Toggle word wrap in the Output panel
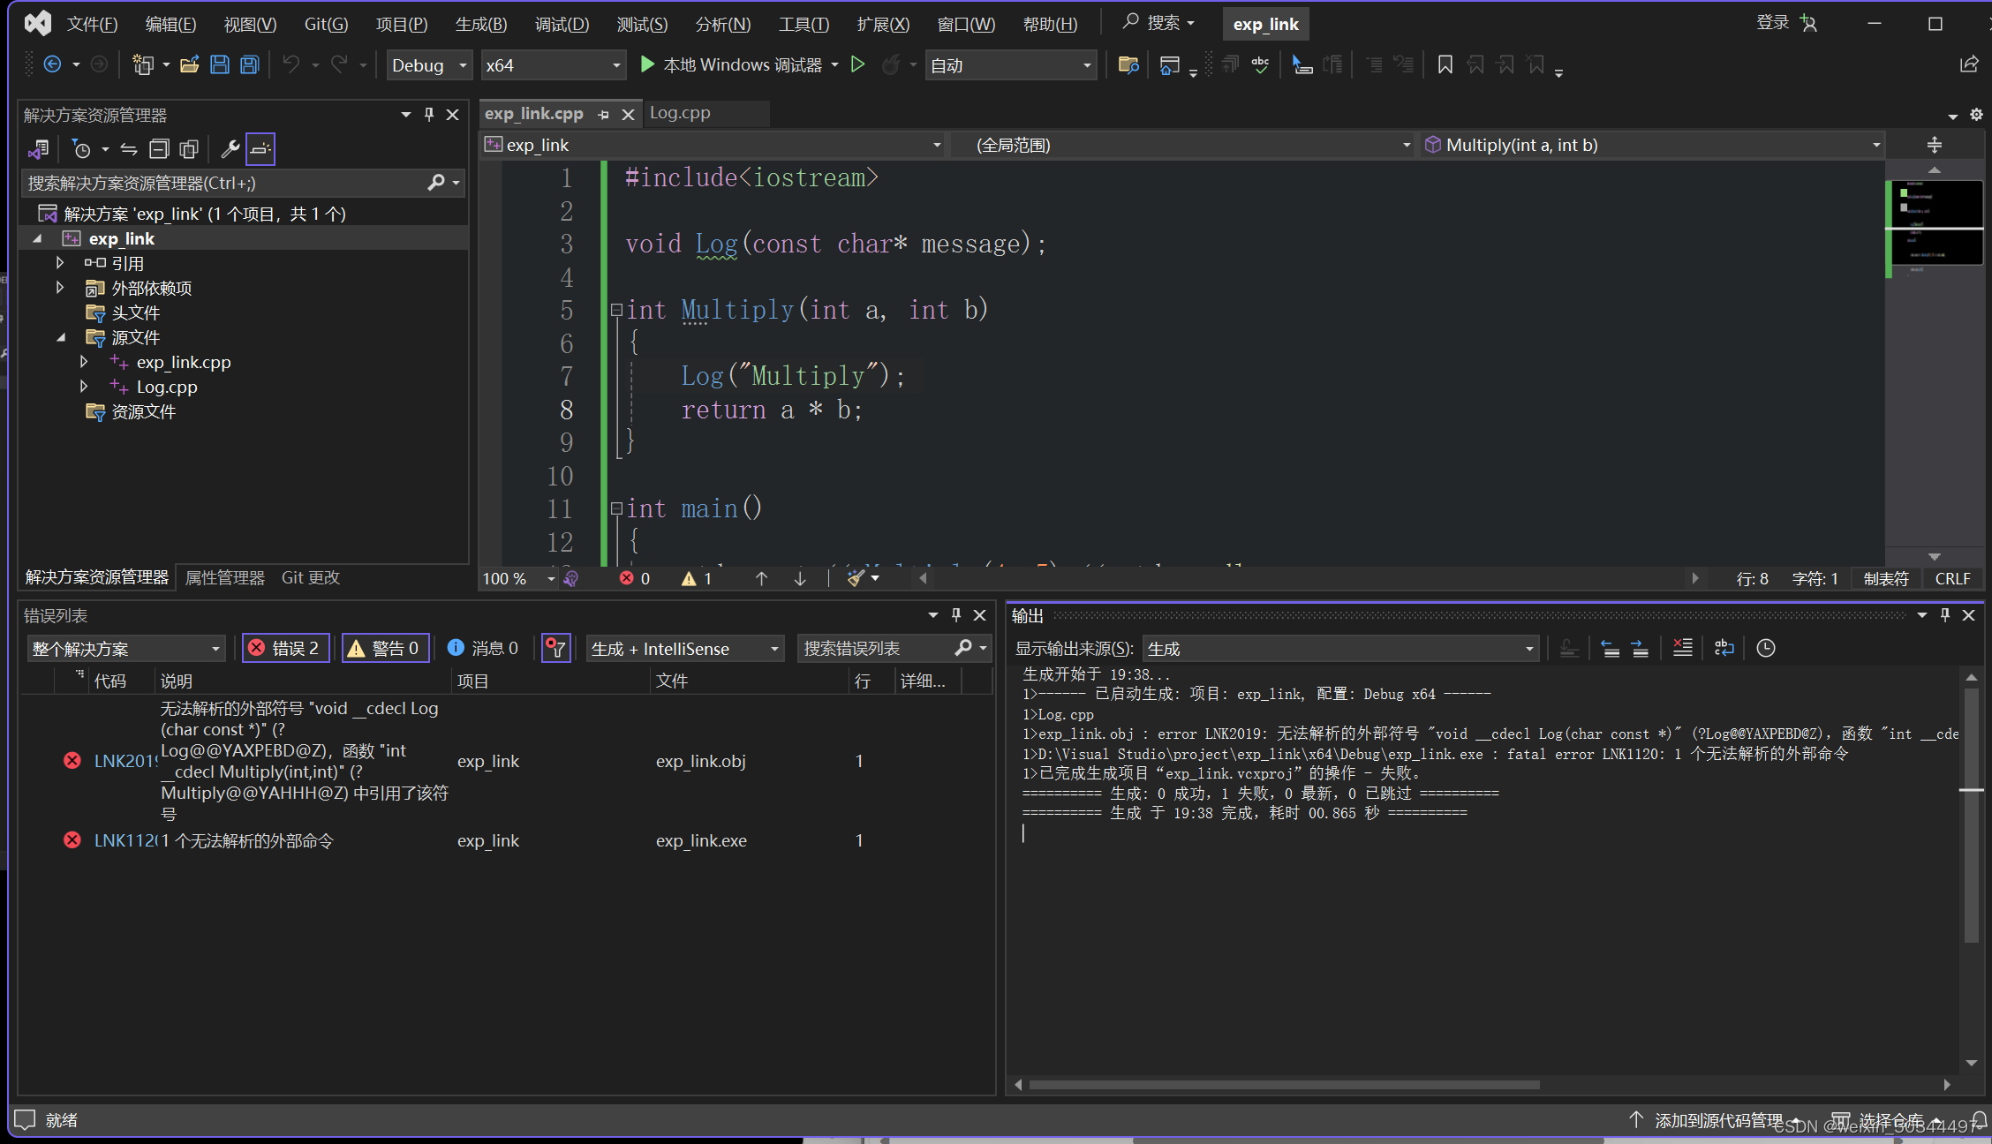Image resolution: width=1992 pixels, height=1144 pixels. coord(1724,648)
